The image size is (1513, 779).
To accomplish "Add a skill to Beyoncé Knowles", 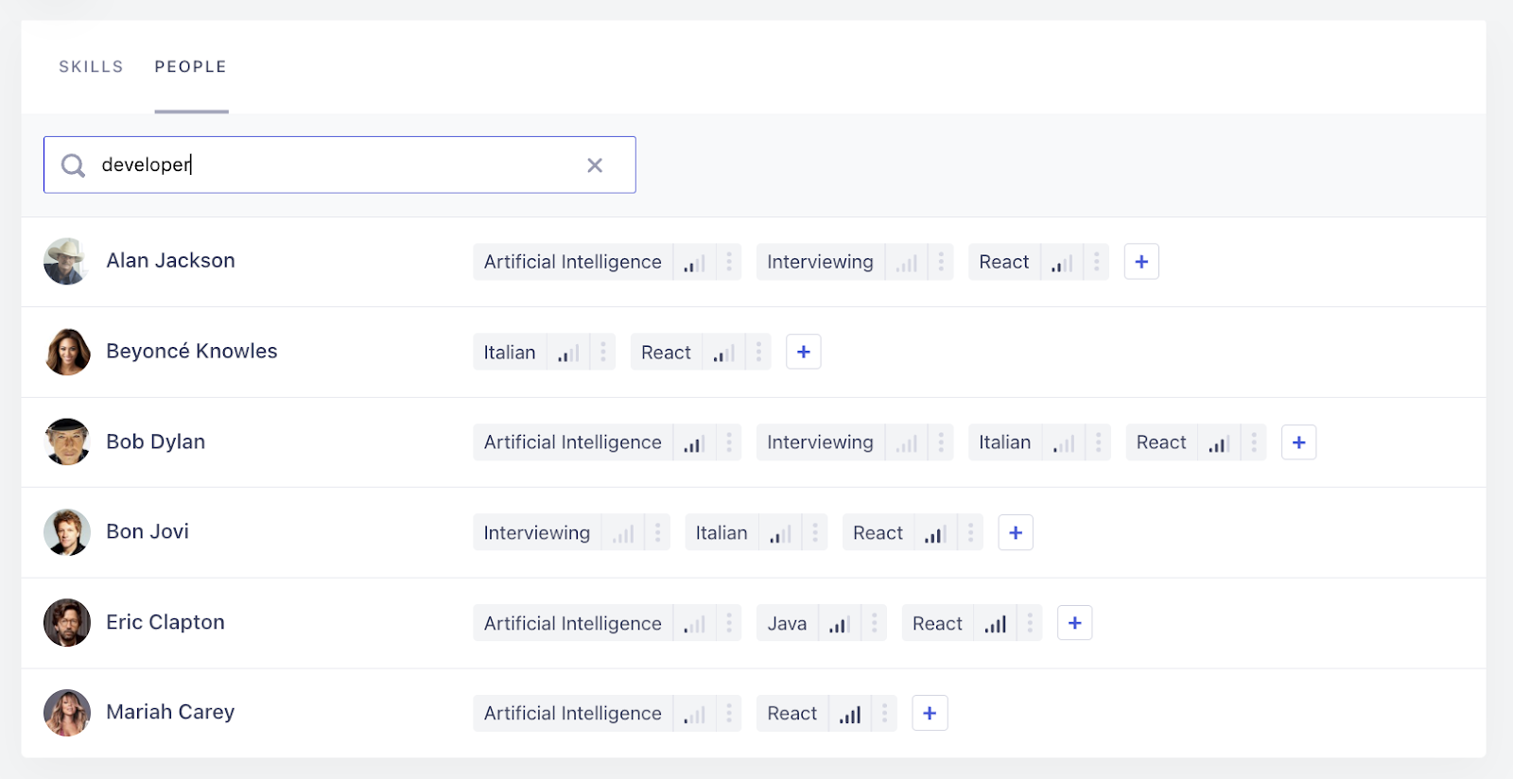I will click(803, 353).
